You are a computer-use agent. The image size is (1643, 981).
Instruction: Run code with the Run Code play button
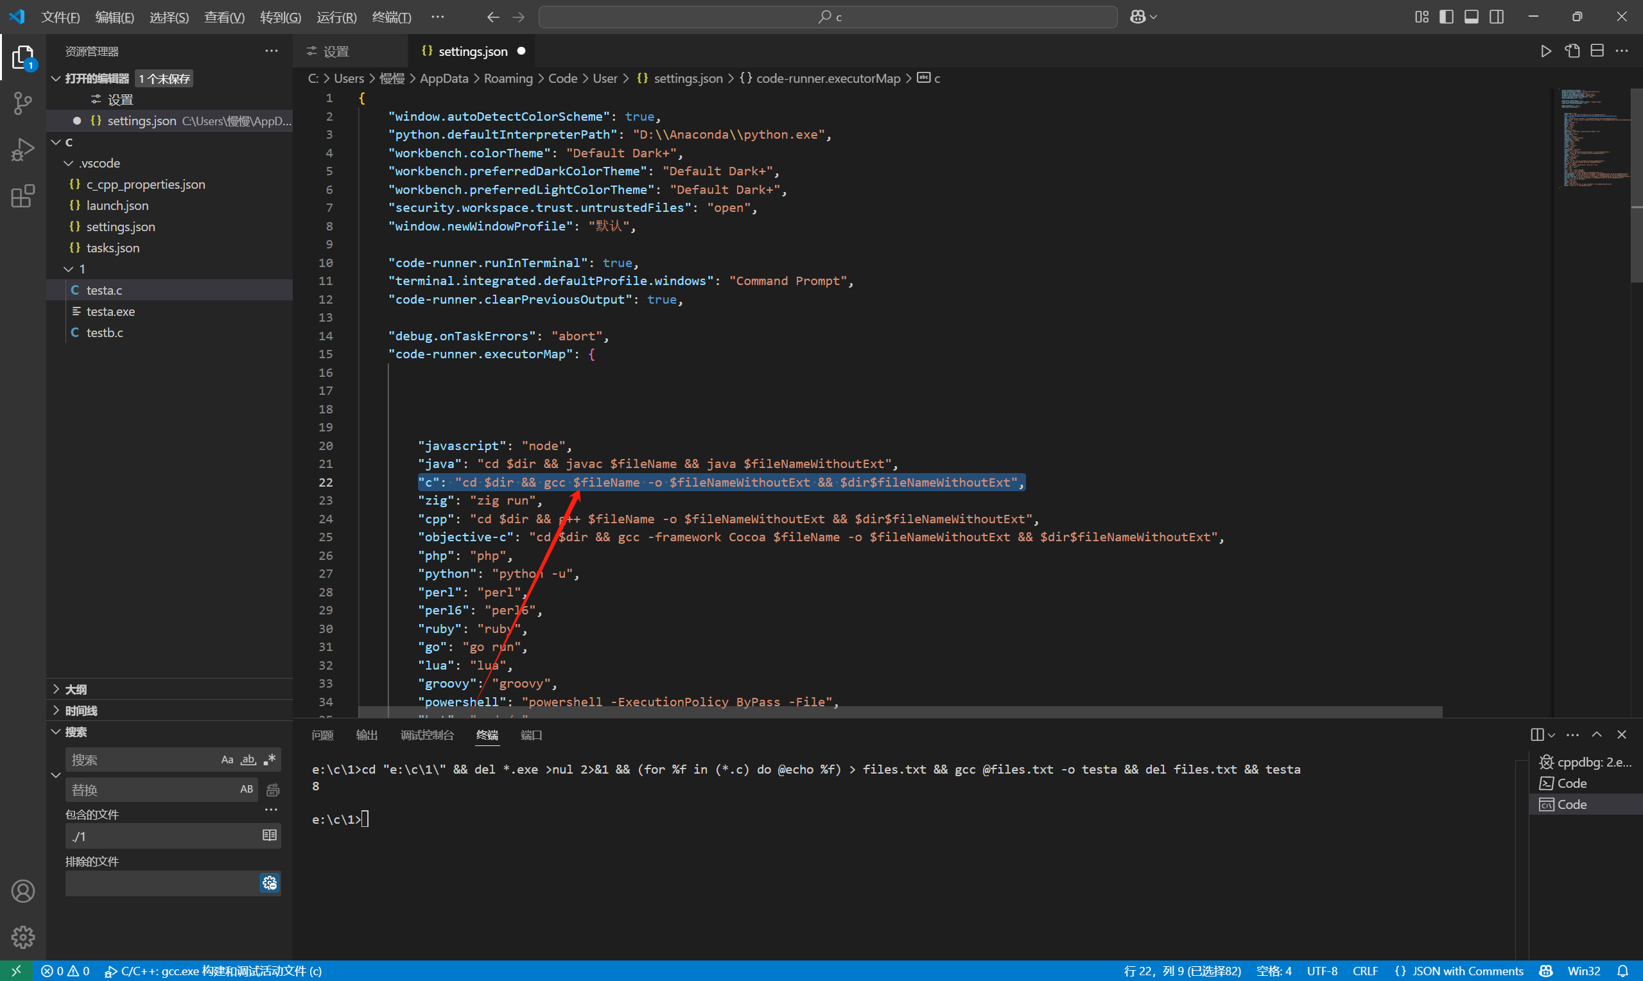1546,50
